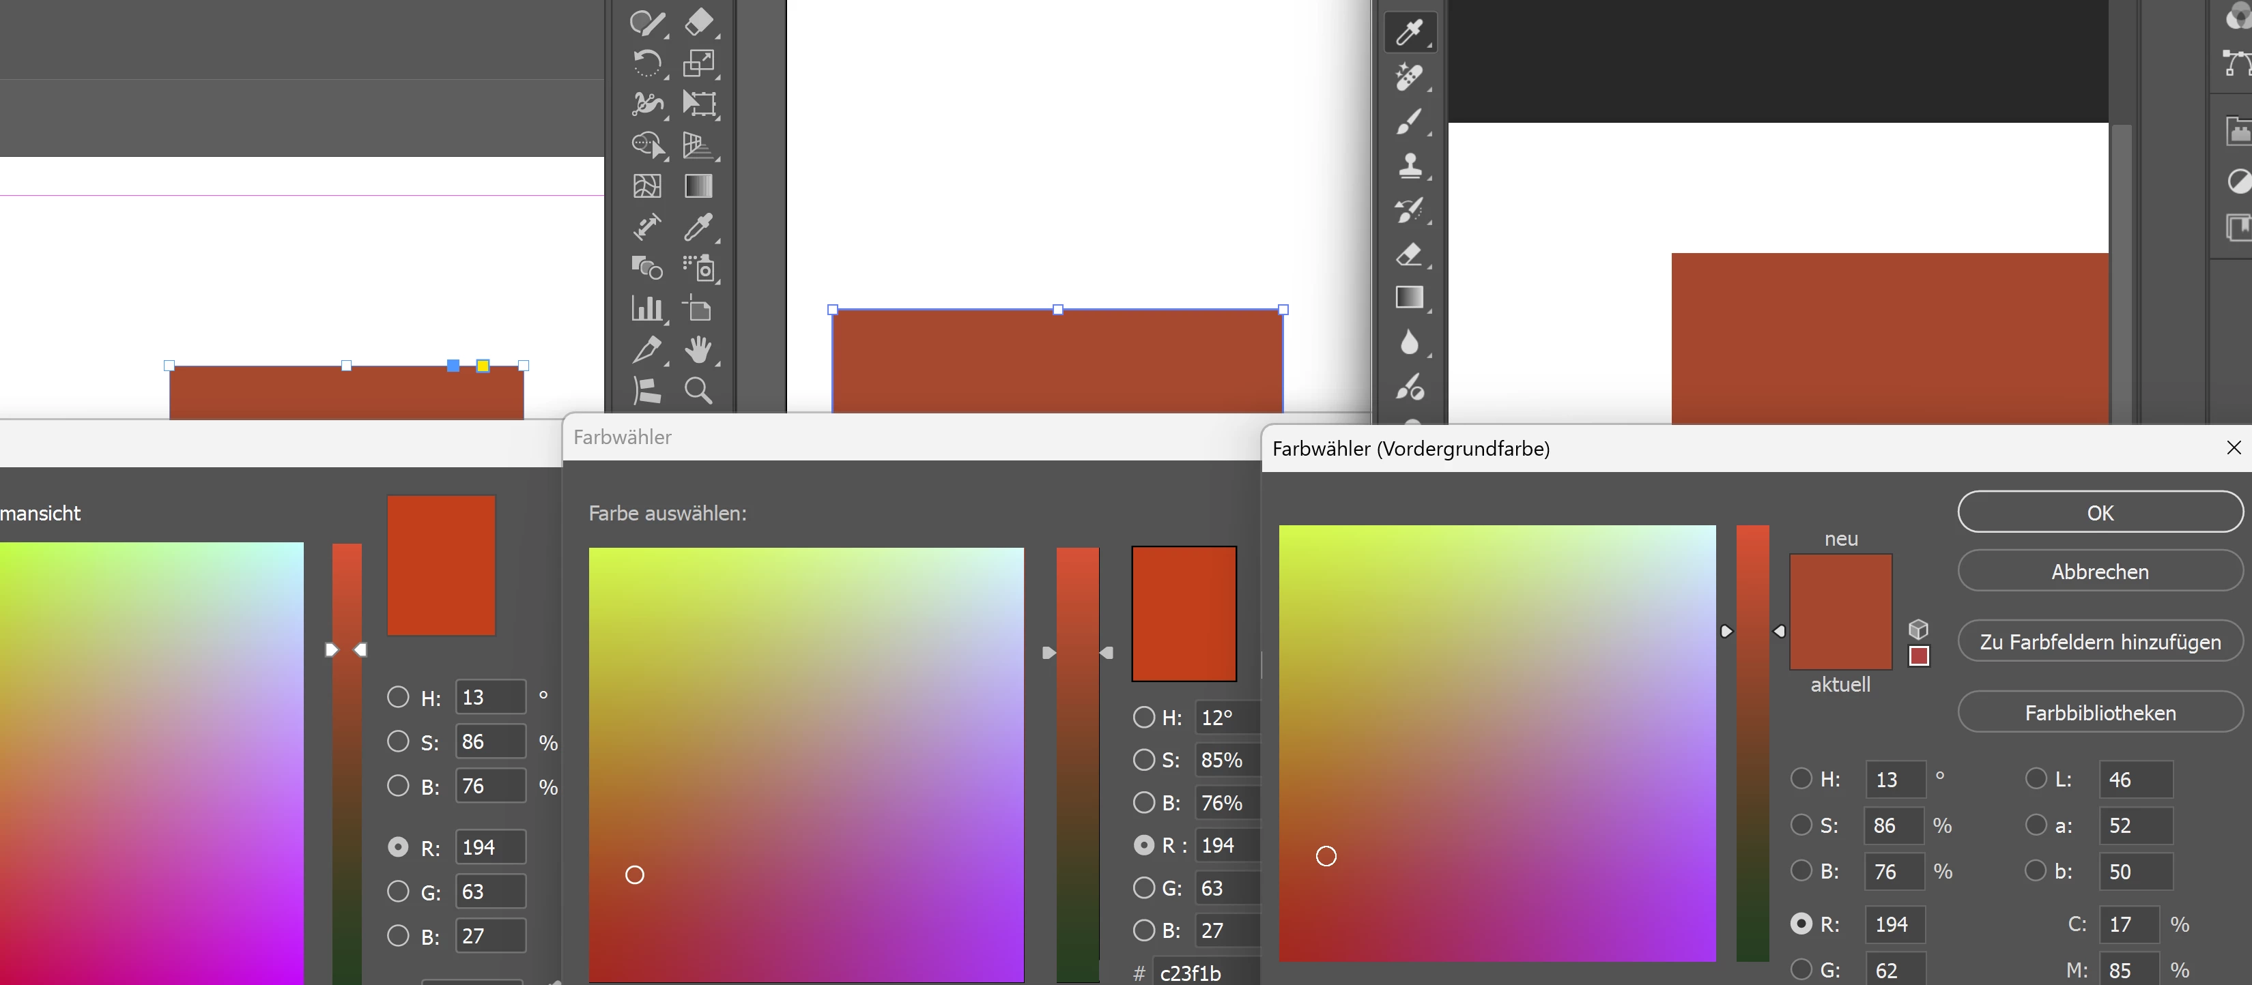This screenshot has width=2252, height=985.
Task: Select the Perspective Grid tool
Action: [698, 145]
